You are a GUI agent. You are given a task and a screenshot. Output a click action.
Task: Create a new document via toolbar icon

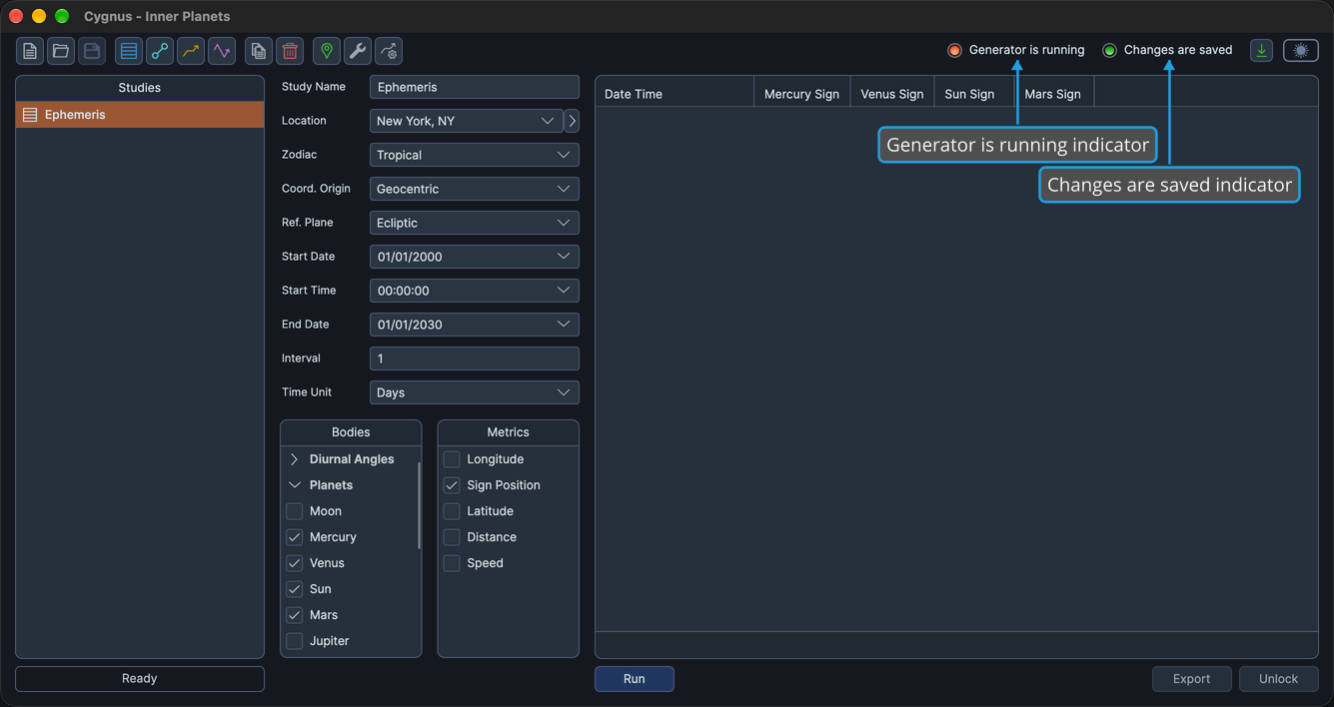pyautogui.click(x=30, y=51)
